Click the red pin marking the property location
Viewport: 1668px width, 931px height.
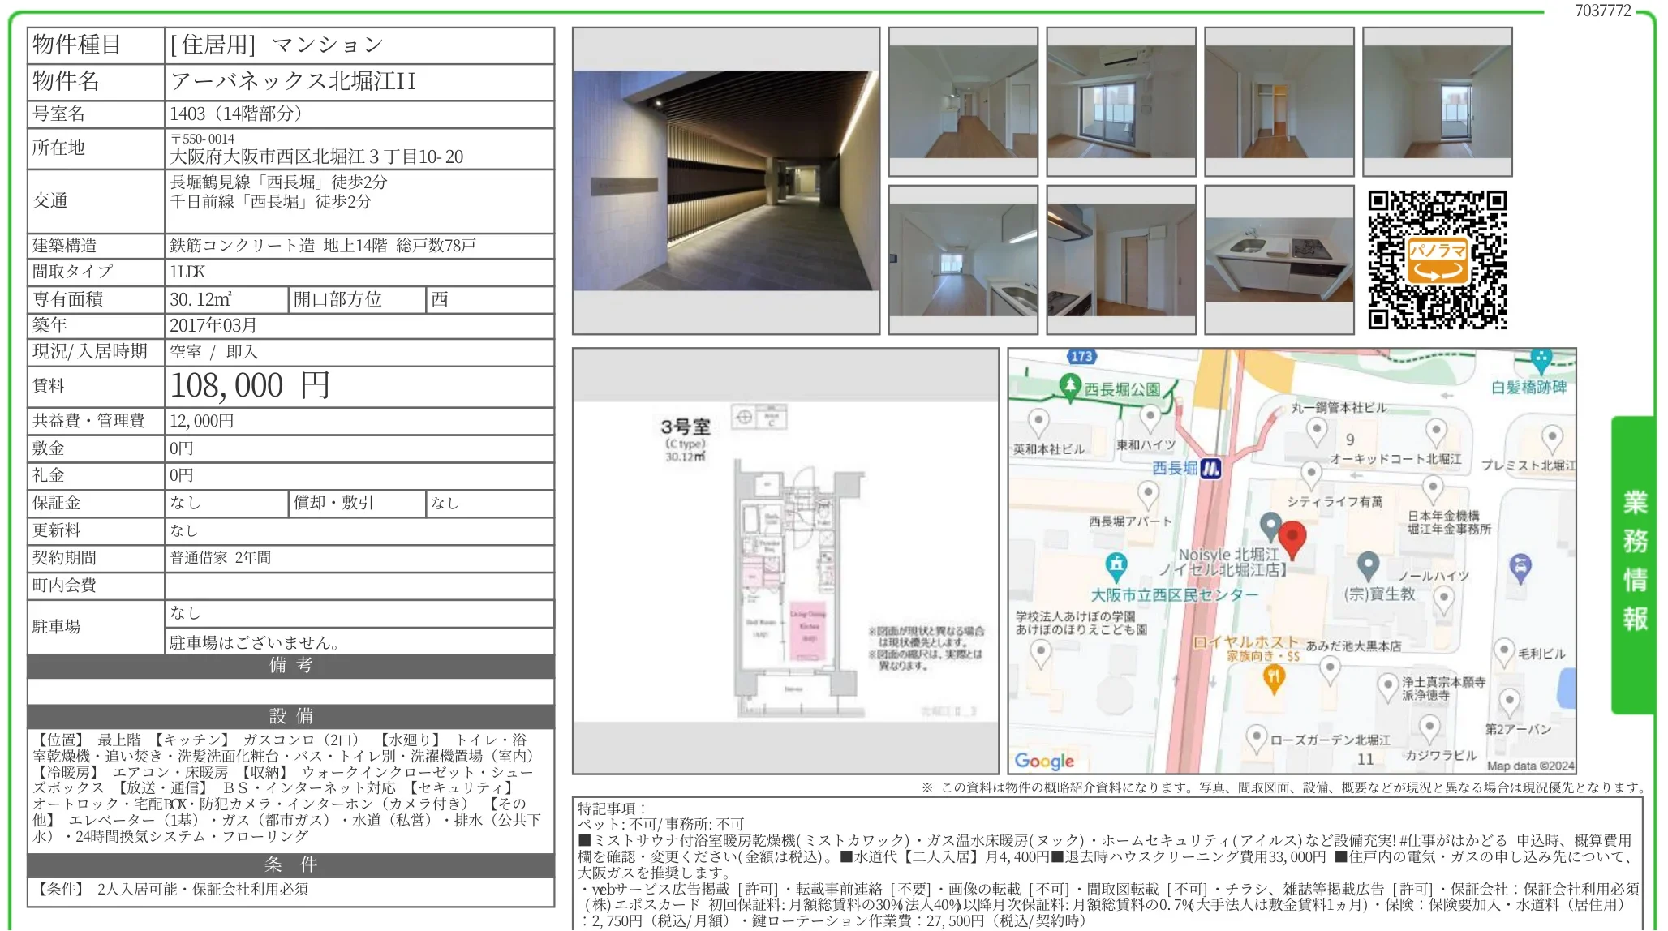click(x=1294, y=535)
